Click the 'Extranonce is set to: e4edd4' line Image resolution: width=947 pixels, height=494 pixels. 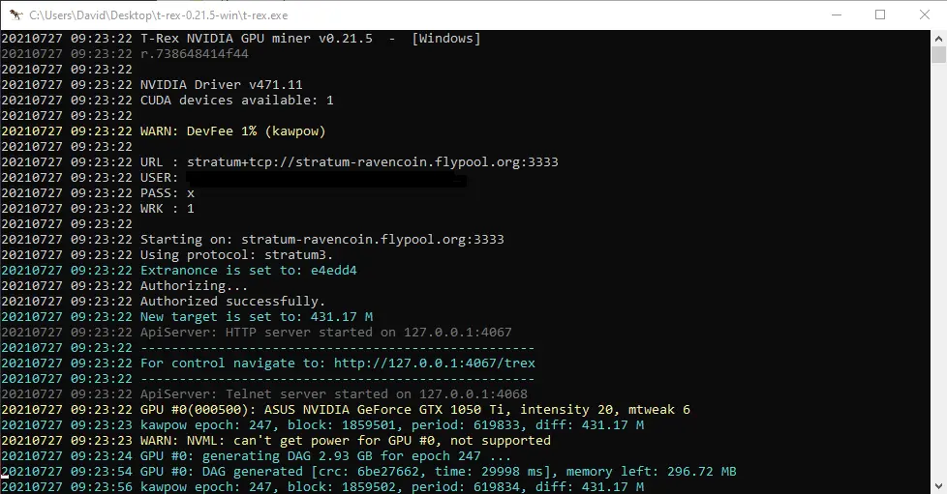179,271
